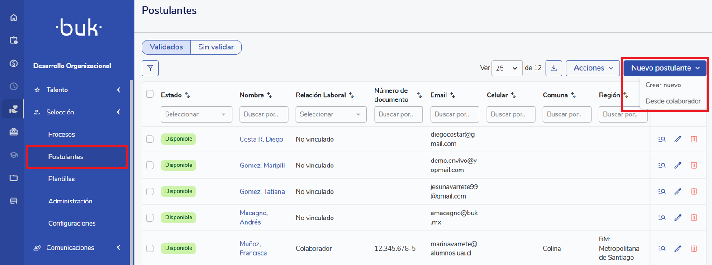View details icon for Gomez, Tatiana row

tap(661, 192)
